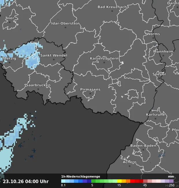The height and width of the screenshot is (188, 179).
Task: Click the square marker under Karlsruhe
Action: 155,119
